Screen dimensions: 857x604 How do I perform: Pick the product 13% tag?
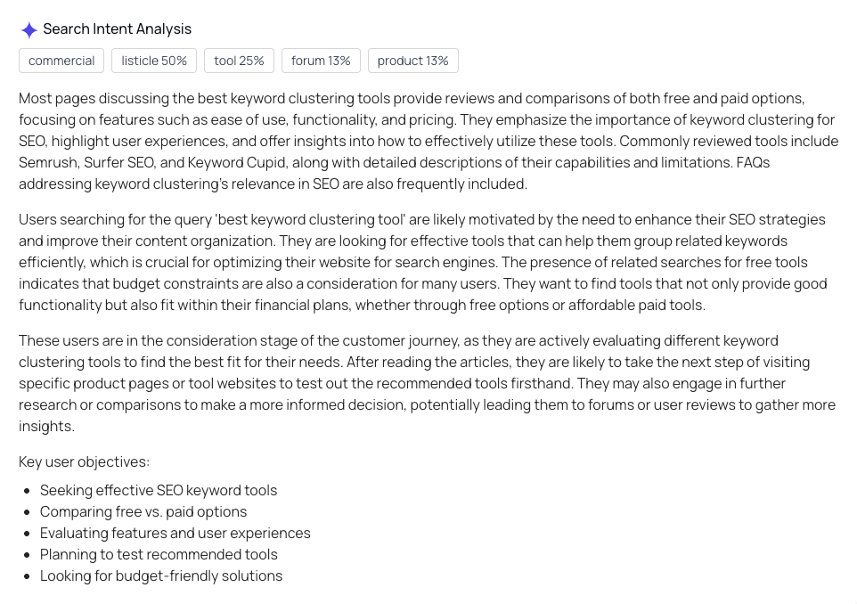tap(412, 61)
